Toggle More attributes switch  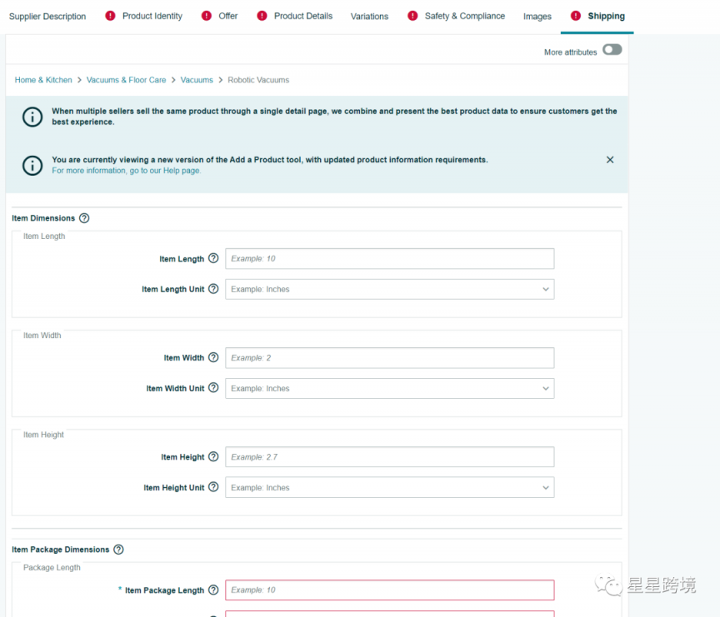(x=612, y=50)
